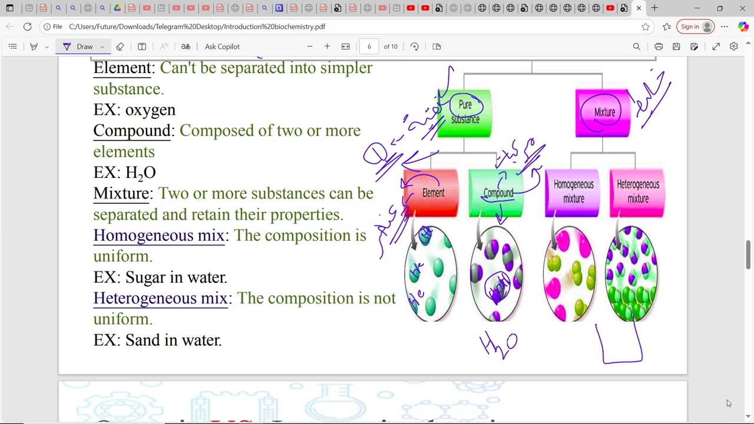Enter PDF full screen mode

point(716,47)
